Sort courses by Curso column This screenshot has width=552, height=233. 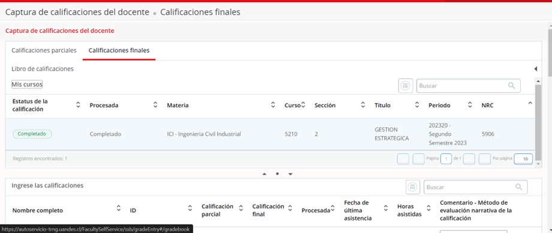pos(303,105)
